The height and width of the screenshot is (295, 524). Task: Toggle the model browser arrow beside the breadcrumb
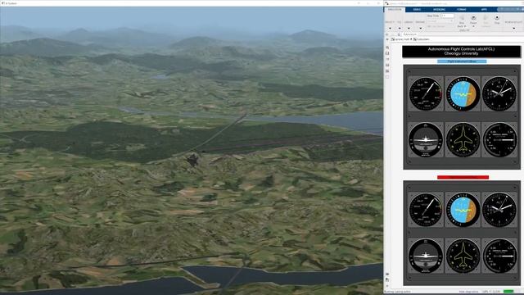[387, 39]
